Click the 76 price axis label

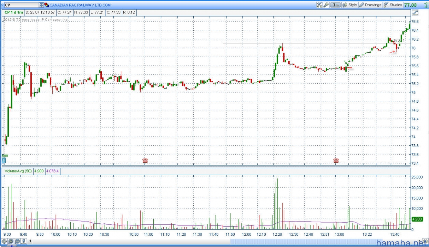pyautogui.click(x=414, y=48)
